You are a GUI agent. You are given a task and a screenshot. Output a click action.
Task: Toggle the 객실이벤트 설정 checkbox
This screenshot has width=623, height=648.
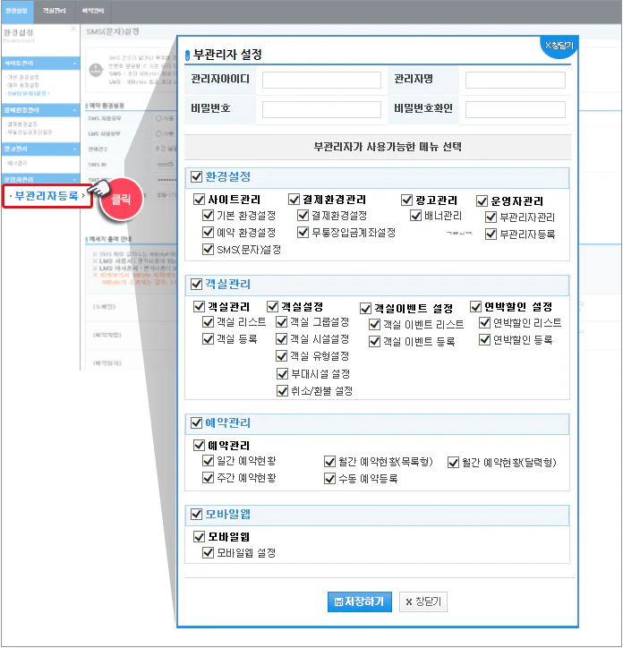pyautogui.click(x=365, y=308)
